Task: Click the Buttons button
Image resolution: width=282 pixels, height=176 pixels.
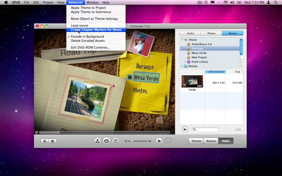Action: [x=211, y=141]
